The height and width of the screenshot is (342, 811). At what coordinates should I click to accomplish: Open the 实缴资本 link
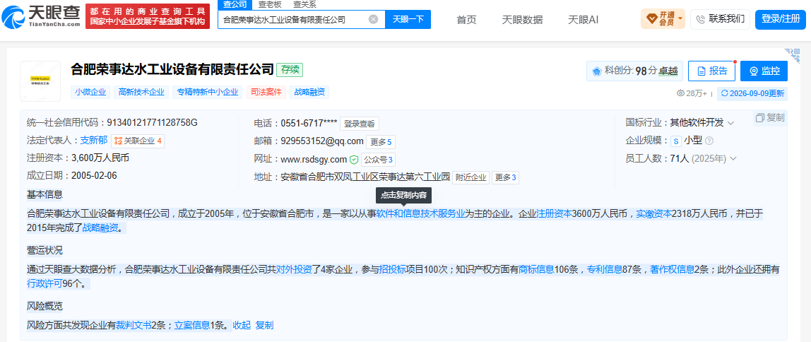tap(653, 213)
